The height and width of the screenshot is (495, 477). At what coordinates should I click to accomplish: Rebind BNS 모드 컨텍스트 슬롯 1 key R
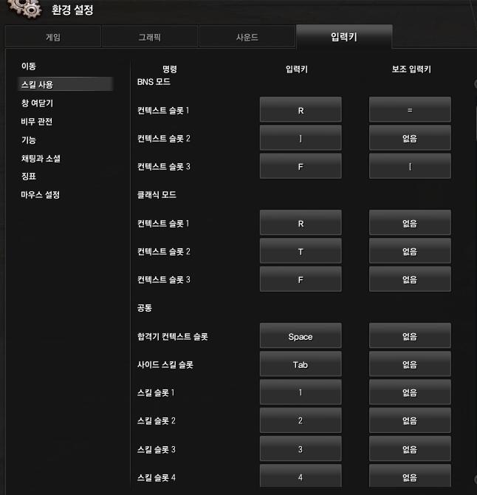[301, 109]
